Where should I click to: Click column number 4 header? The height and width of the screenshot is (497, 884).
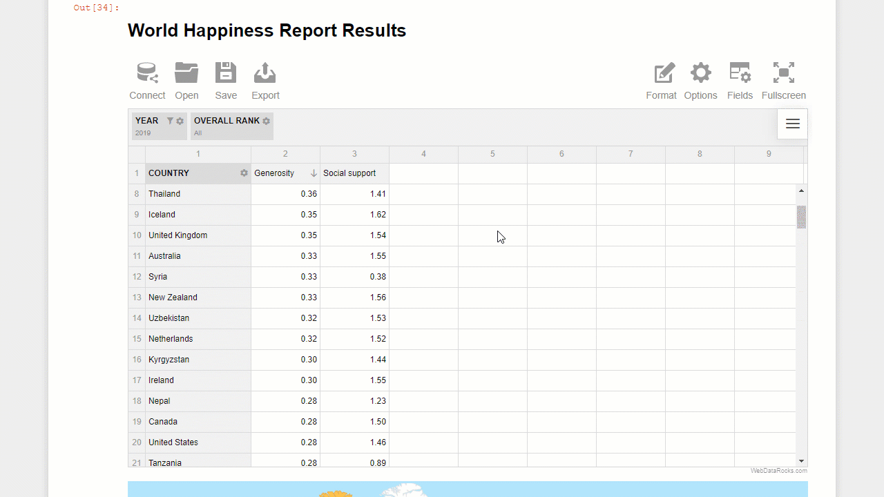tap(423, 154)
